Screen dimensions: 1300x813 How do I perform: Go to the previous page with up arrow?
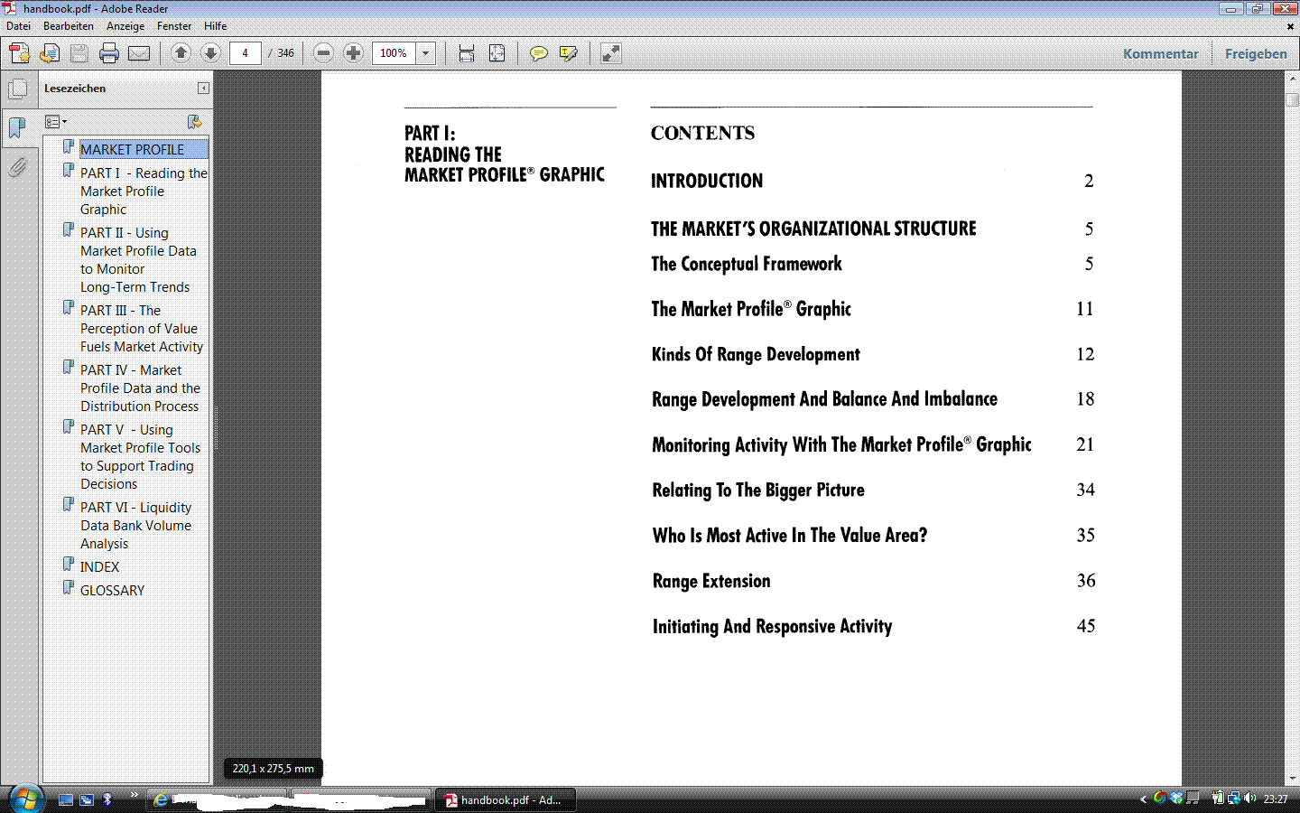[181, 53]
